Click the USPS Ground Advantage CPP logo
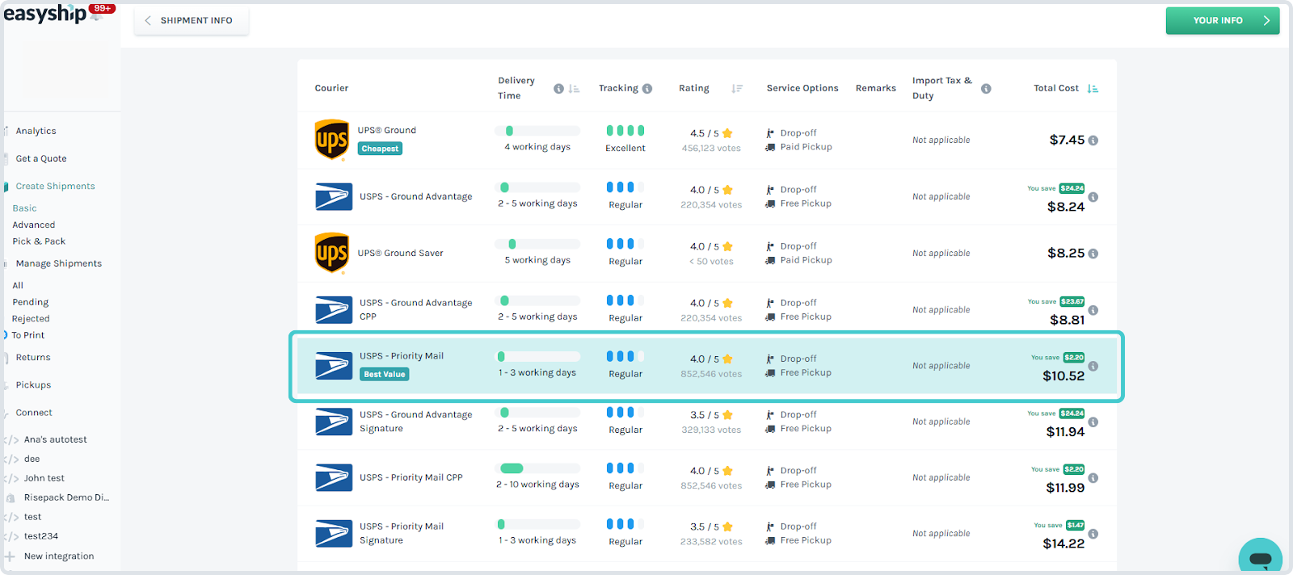Image resolution: width=1293 pixels, height=575 pixels. [334, 310]
